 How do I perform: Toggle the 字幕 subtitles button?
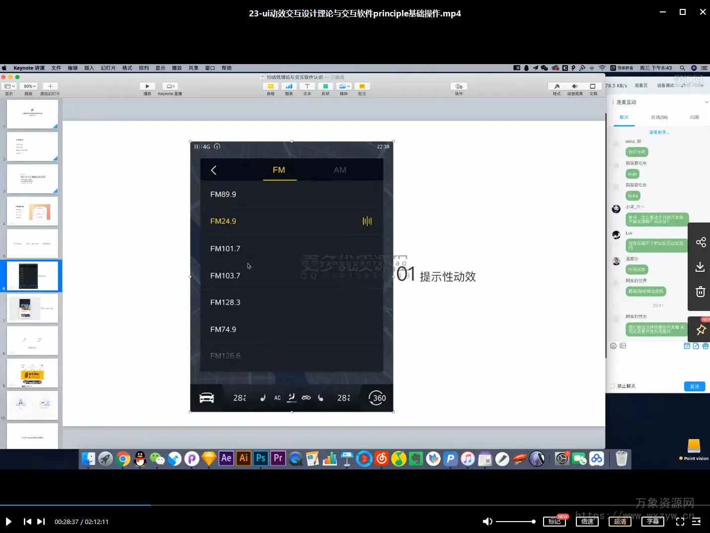pos(652,522)
